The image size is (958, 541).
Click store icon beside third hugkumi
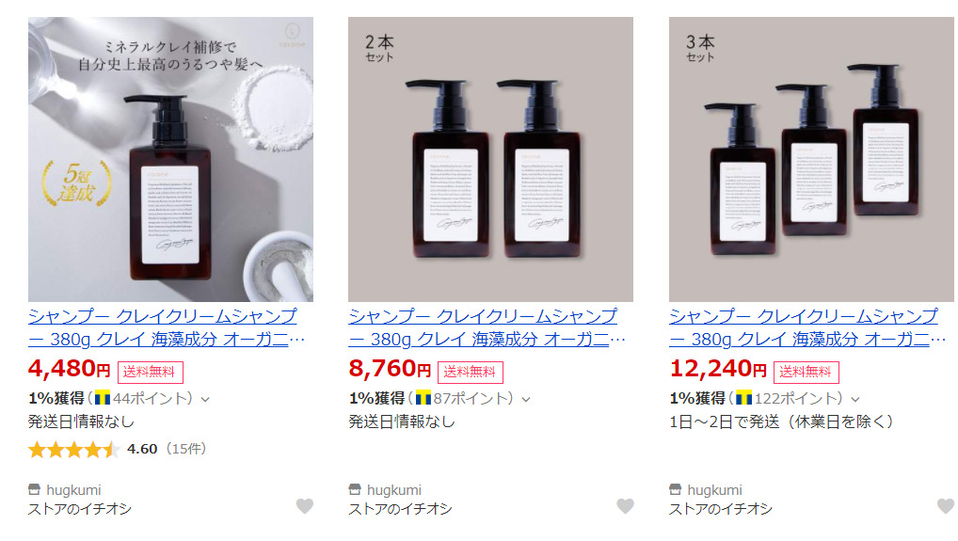(675, 489)
